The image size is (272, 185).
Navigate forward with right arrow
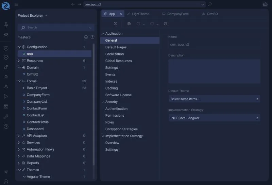point(79,4)
